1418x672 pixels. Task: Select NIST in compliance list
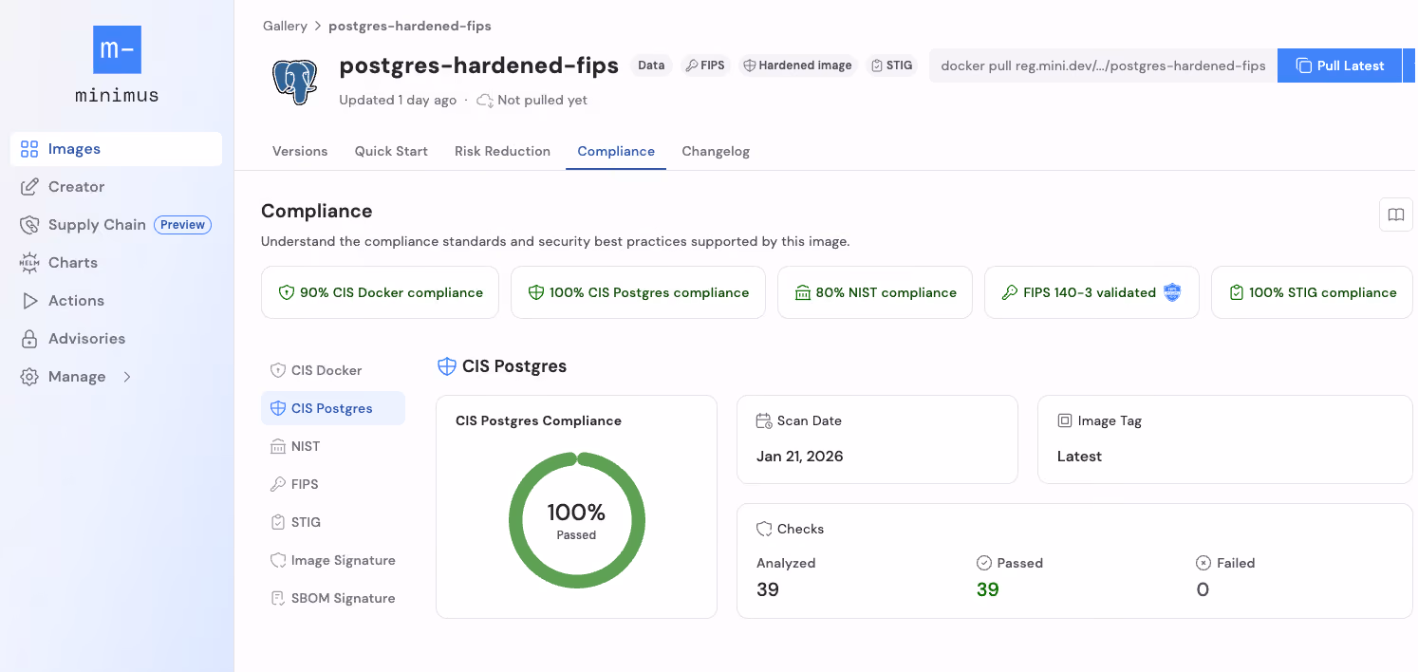(333, 446)
